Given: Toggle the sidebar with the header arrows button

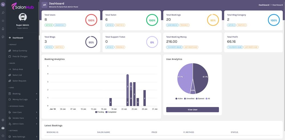Looking at the screenshot, I should [44, 5].
